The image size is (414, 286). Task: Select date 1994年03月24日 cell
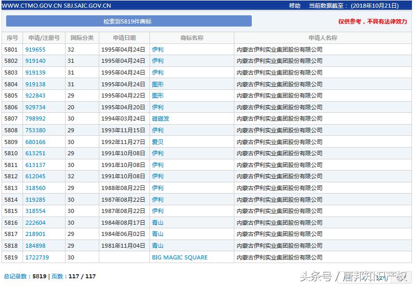(124, 118)
